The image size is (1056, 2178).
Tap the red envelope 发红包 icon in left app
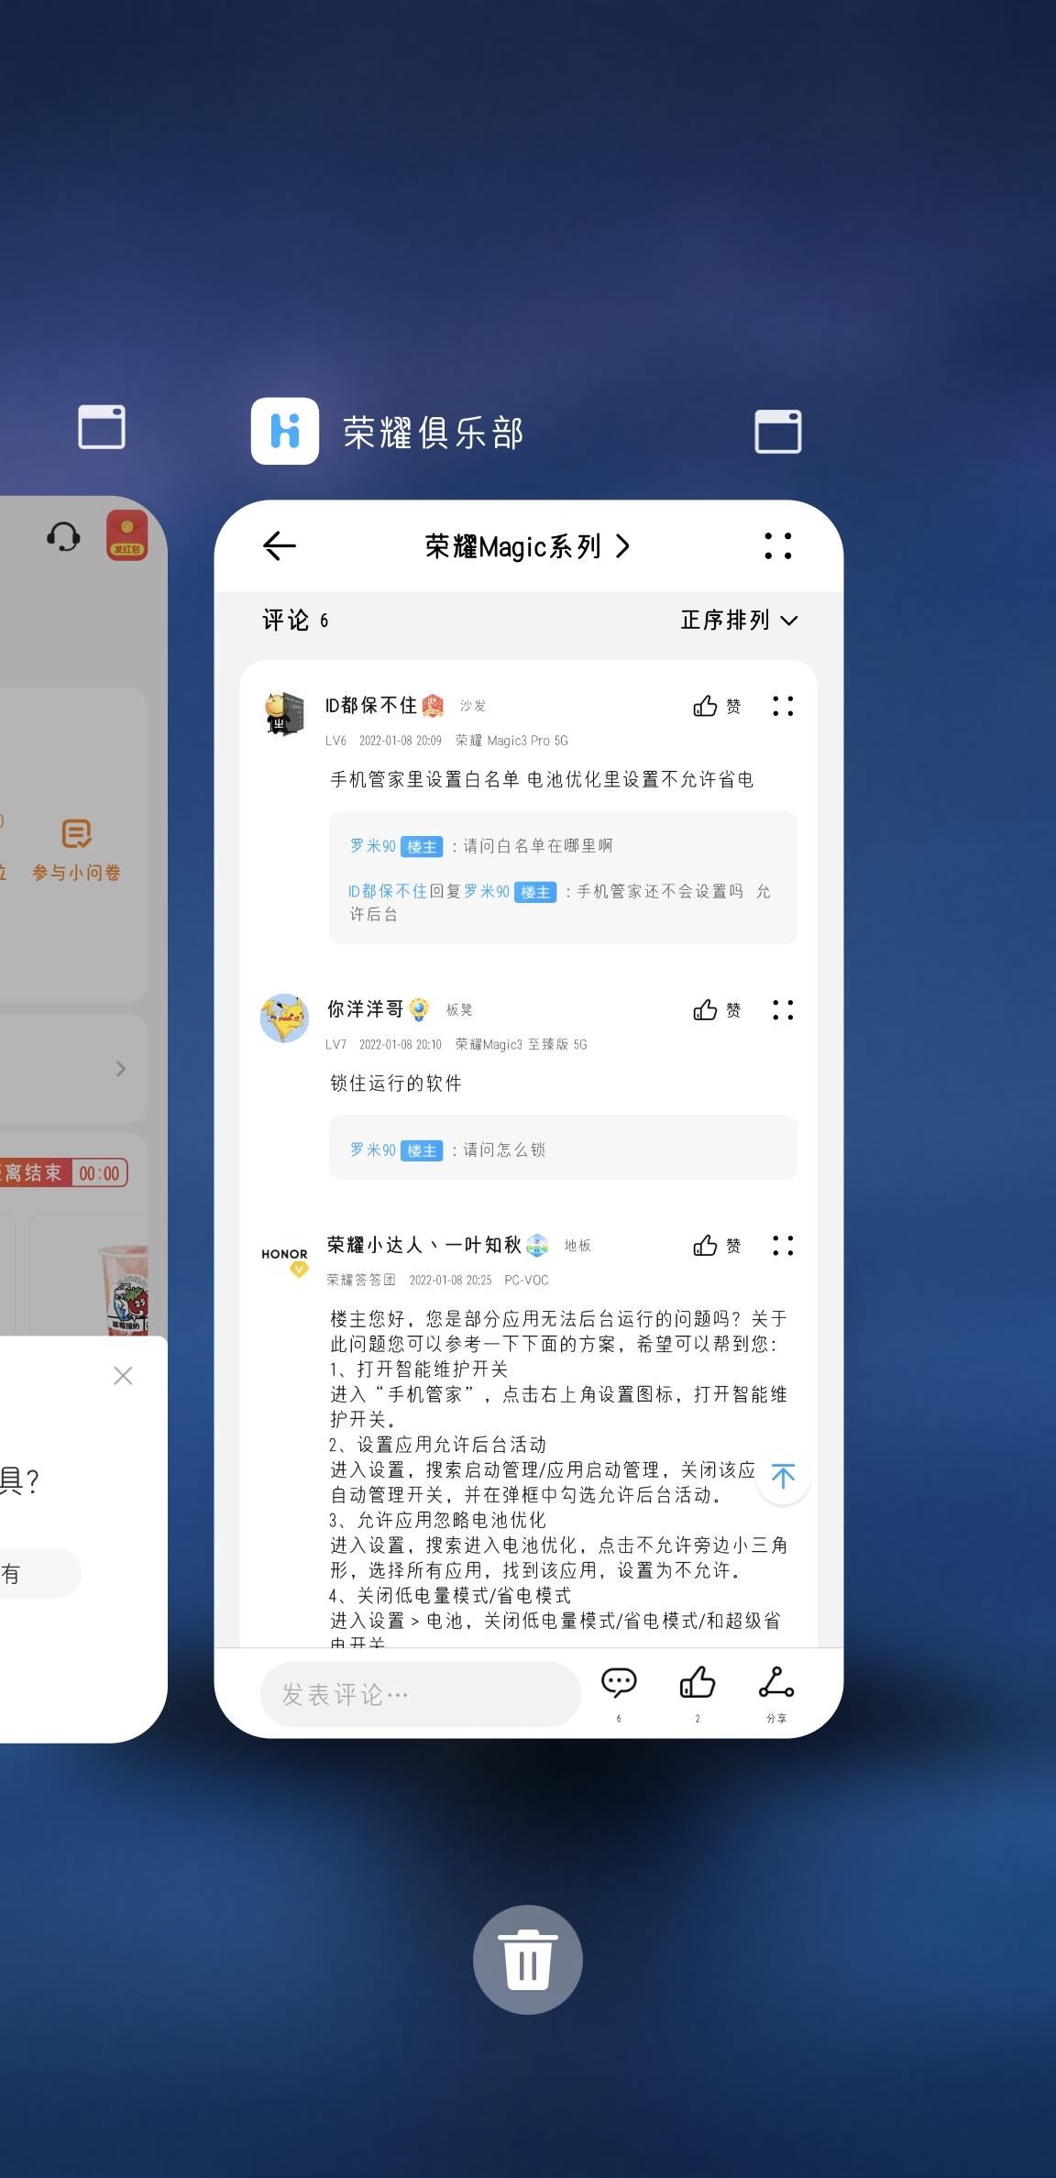pos(127,535)
